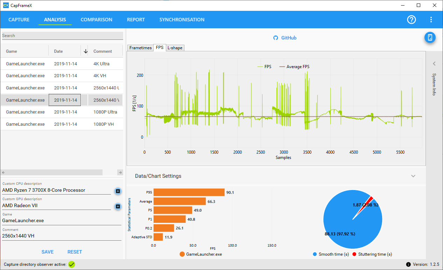
Task: Select the FPS chart tab
Action: coord(160,48)
